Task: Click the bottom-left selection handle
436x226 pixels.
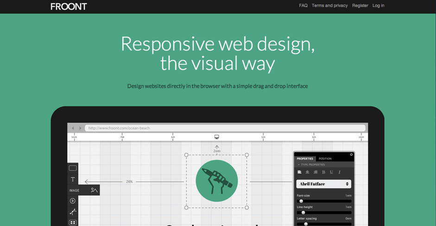Action: pos(186,208)
